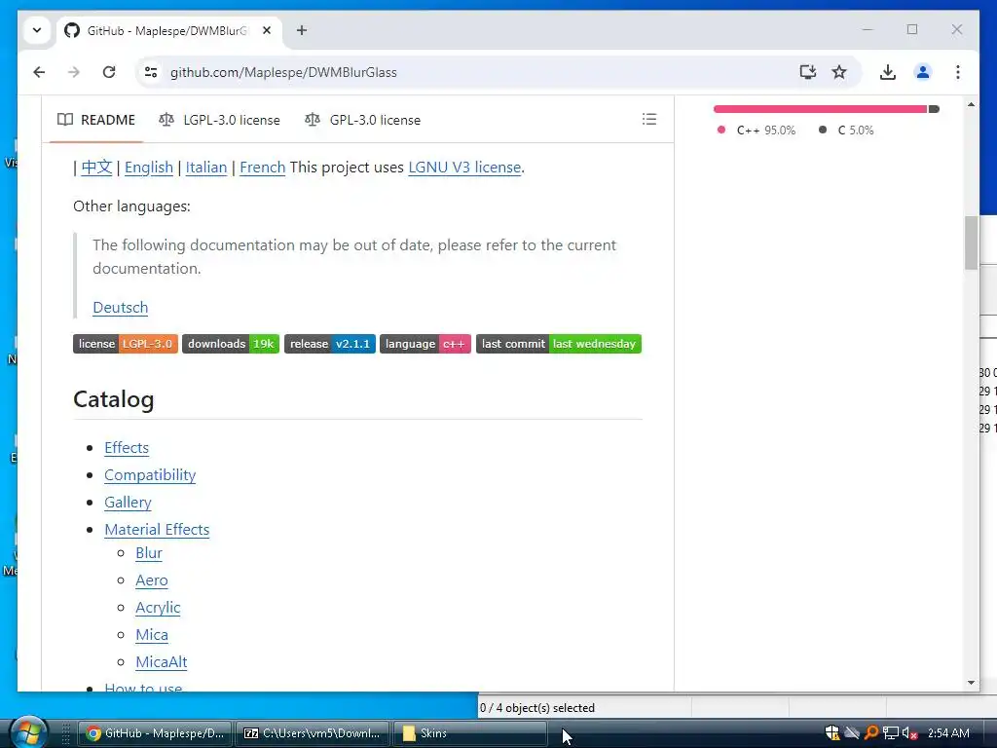Screen dimensions: 997x748
Task: Click the magnifier tray icon
Action: pos(871,732)
